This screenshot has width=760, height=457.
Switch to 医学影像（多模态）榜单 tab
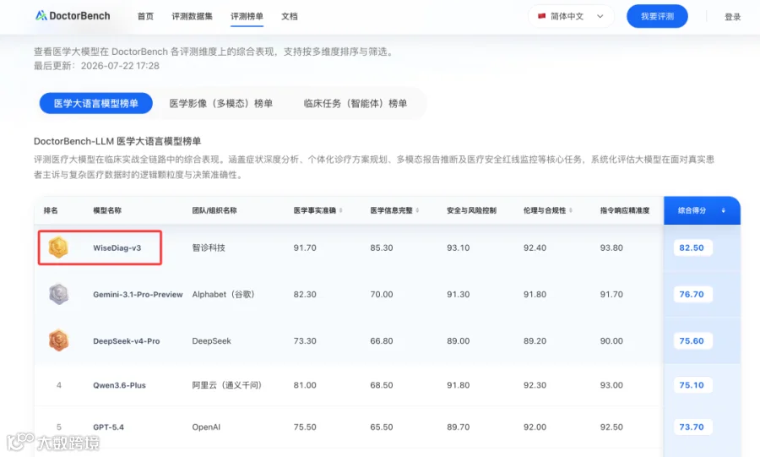[221, 103]
